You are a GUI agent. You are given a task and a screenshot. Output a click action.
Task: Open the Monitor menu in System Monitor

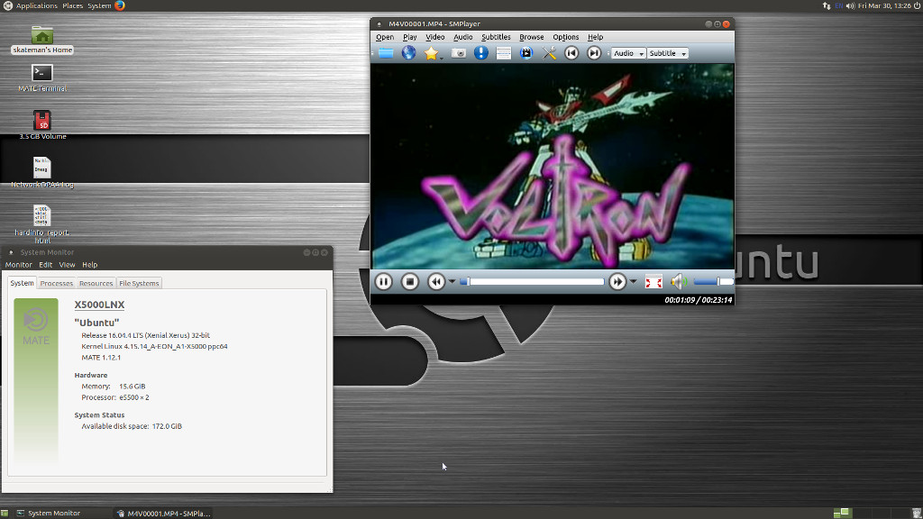point(18,265)
